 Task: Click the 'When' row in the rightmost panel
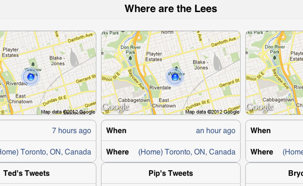point(274,131)
